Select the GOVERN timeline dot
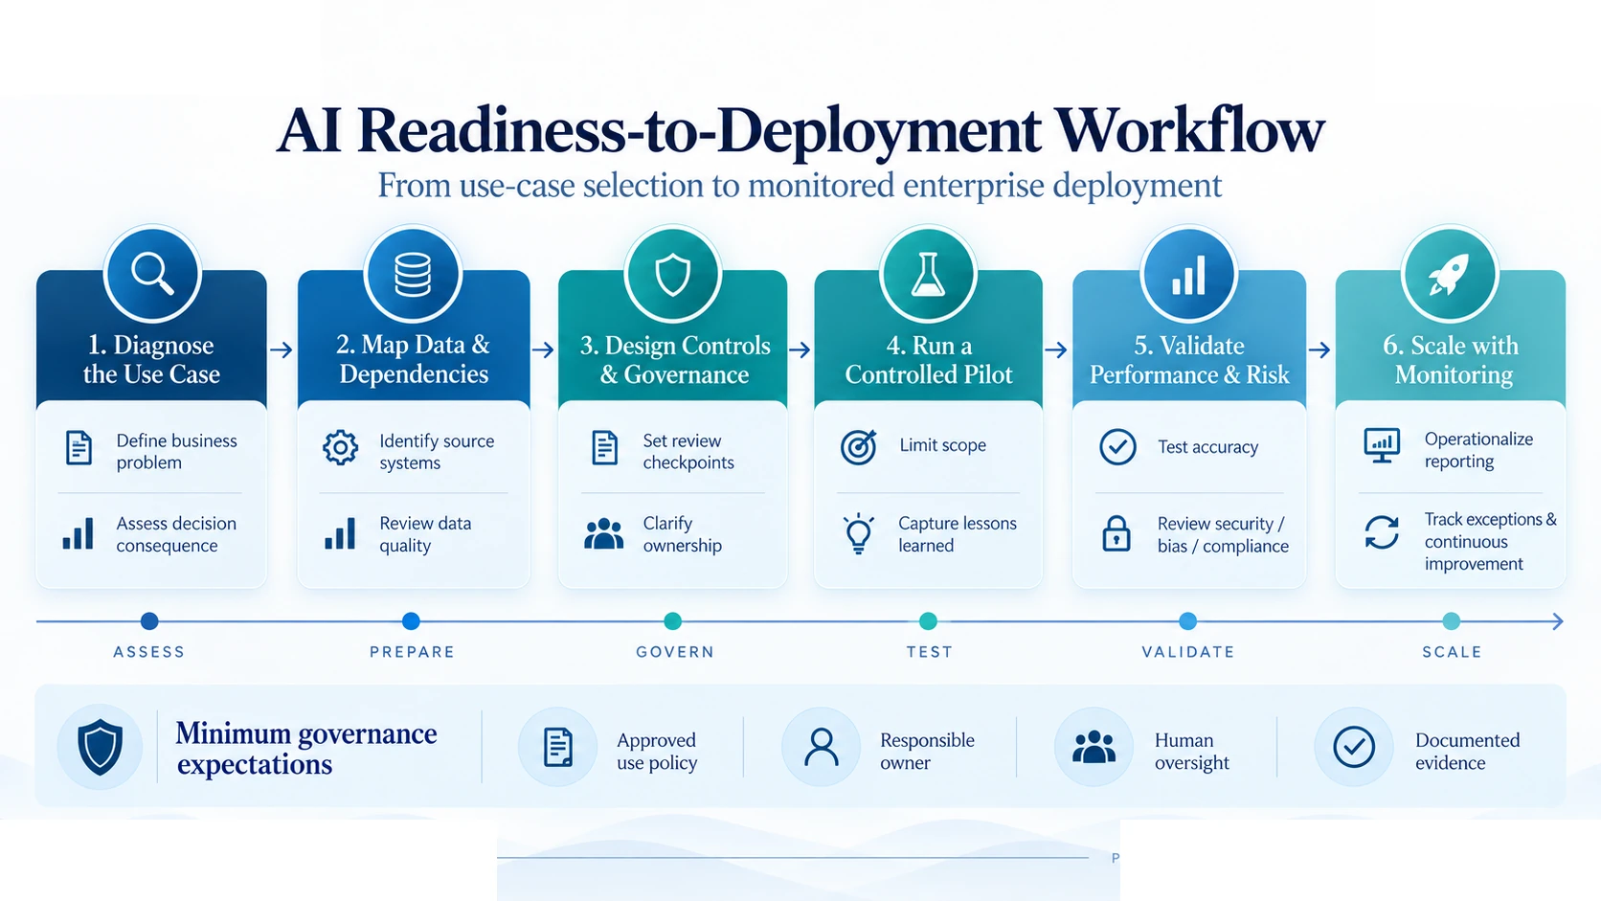This screenshot has width=1601, height=901. click(672, 621)
